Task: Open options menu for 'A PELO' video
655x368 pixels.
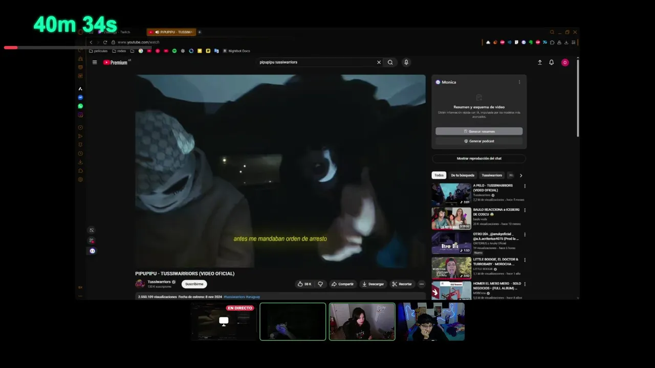Action: tap(525, 186)
